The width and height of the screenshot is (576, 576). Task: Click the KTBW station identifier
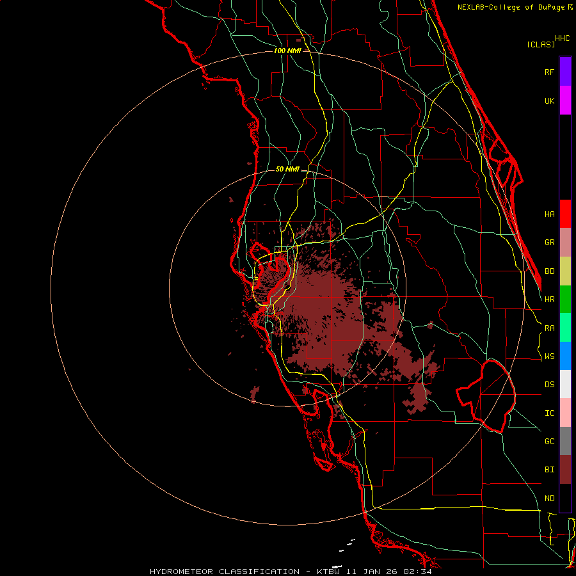(328, 572)
